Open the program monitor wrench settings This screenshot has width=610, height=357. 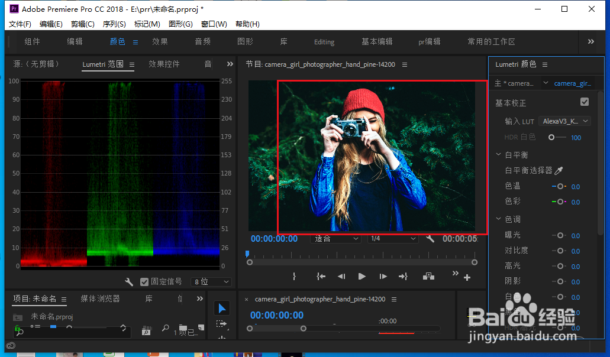pyautogui.click(x=430, y=239)
